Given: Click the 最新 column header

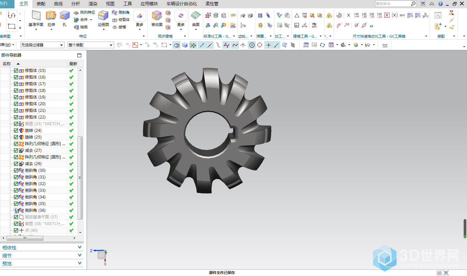Looking at the screenshot, I should point(73,64).
